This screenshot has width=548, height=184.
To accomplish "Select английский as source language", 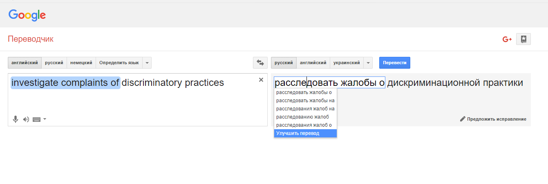I will (x=25, y=63).
